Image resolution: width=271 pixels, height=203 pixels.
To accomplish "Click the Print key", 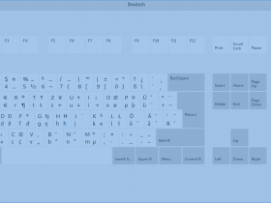I will [x=221, y=45].
